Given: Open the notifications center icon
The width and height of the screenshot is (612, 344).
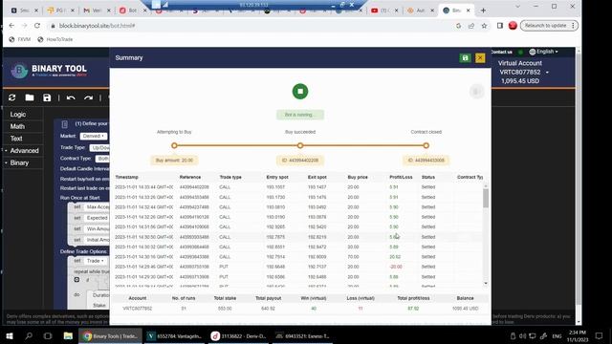Looking at the screenshot, I should 600,335.
